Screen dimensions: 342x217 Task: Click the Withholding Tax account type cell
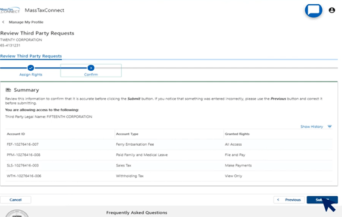tap(130, 176)
